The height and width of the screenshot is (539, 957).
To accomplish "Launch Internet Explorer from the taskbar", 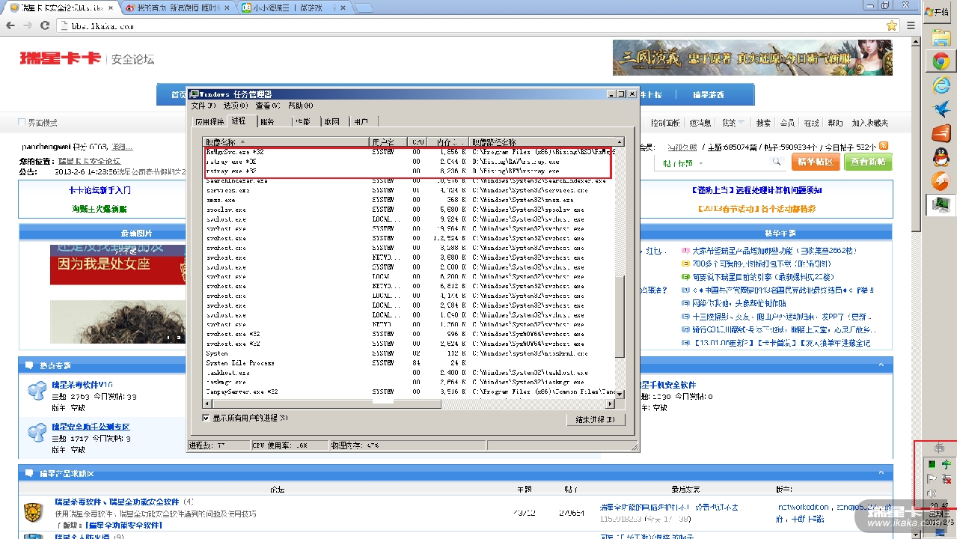I will [941, 85].
